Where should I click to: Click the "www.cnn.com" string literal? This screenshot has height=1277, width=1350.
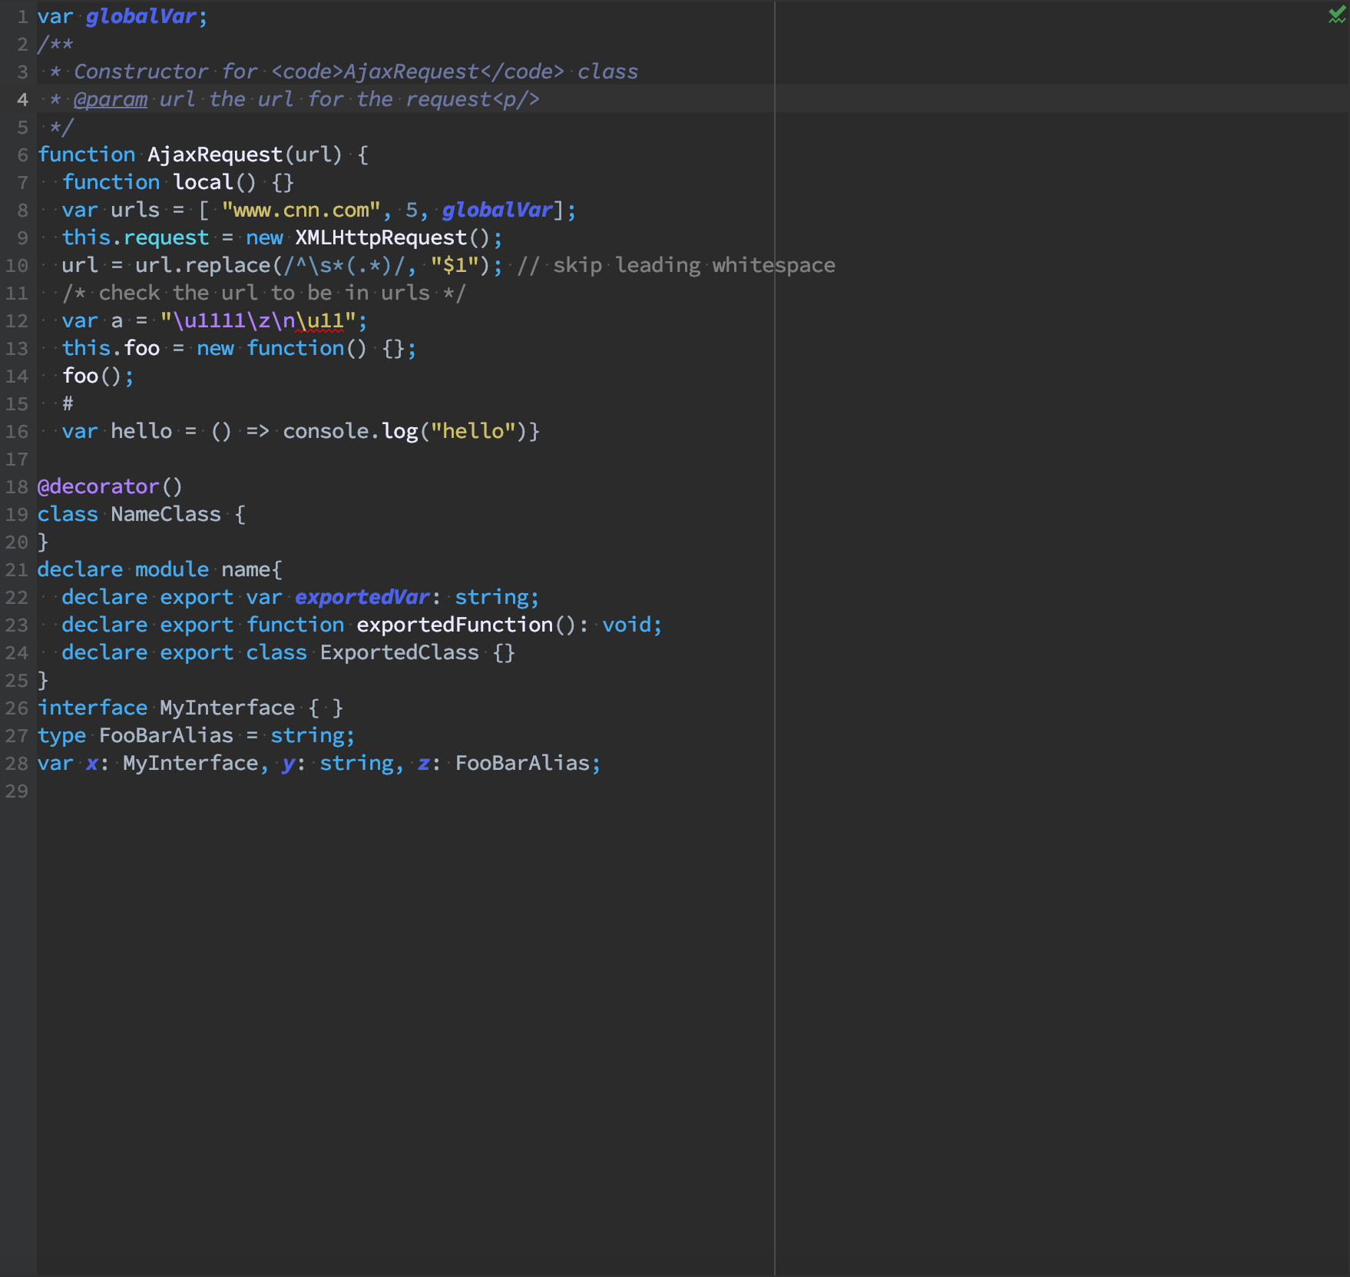[x=301, y=210]
